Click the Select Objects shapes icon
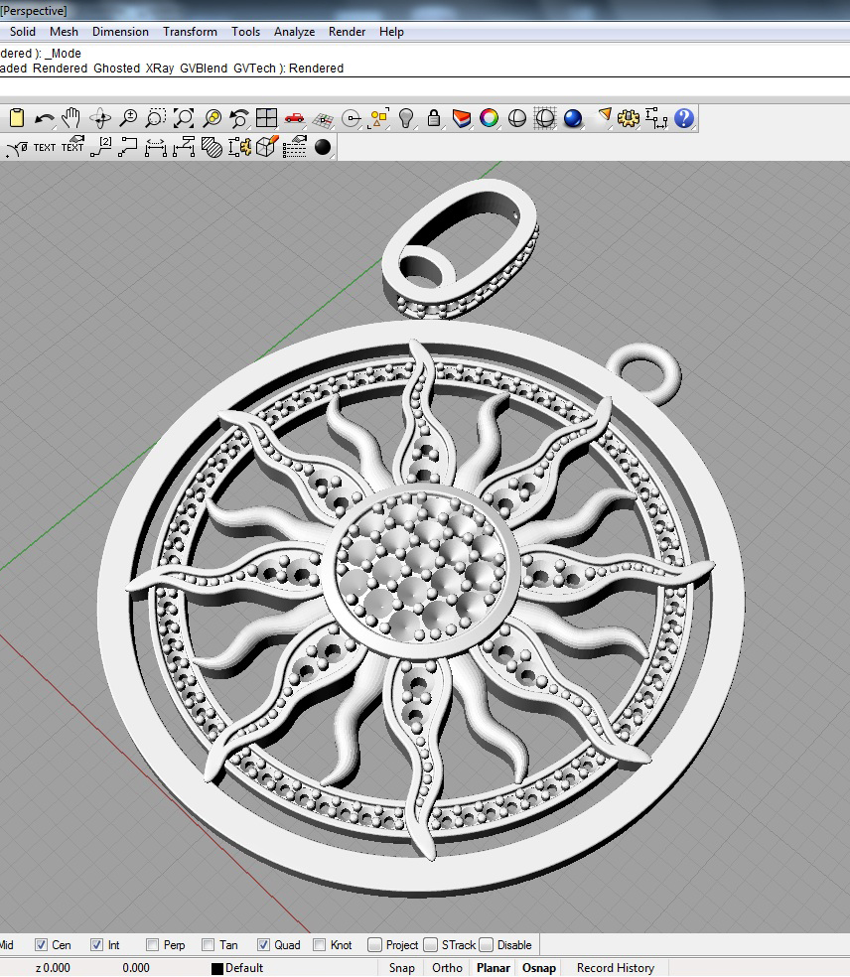Screen dimensions: 850x977 [379, 118]
